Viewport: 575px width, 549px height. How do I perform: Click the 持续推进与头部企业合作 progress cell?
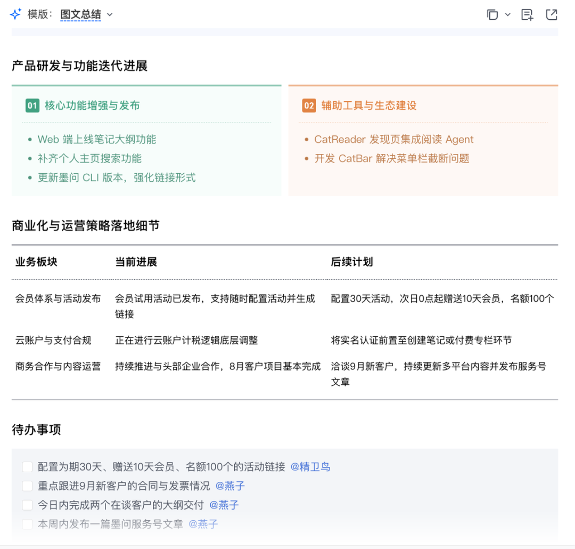[x=218, y=367]
